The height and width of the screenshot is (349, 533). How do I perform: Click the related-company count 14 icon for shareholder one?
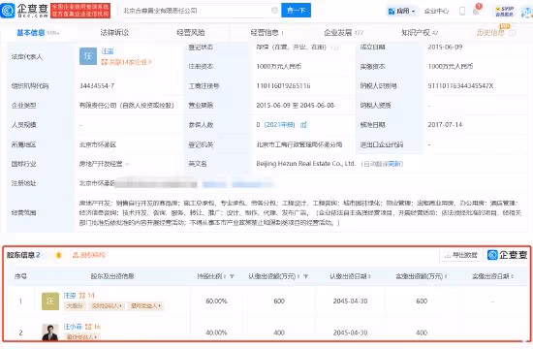click(x=87, y=296)
